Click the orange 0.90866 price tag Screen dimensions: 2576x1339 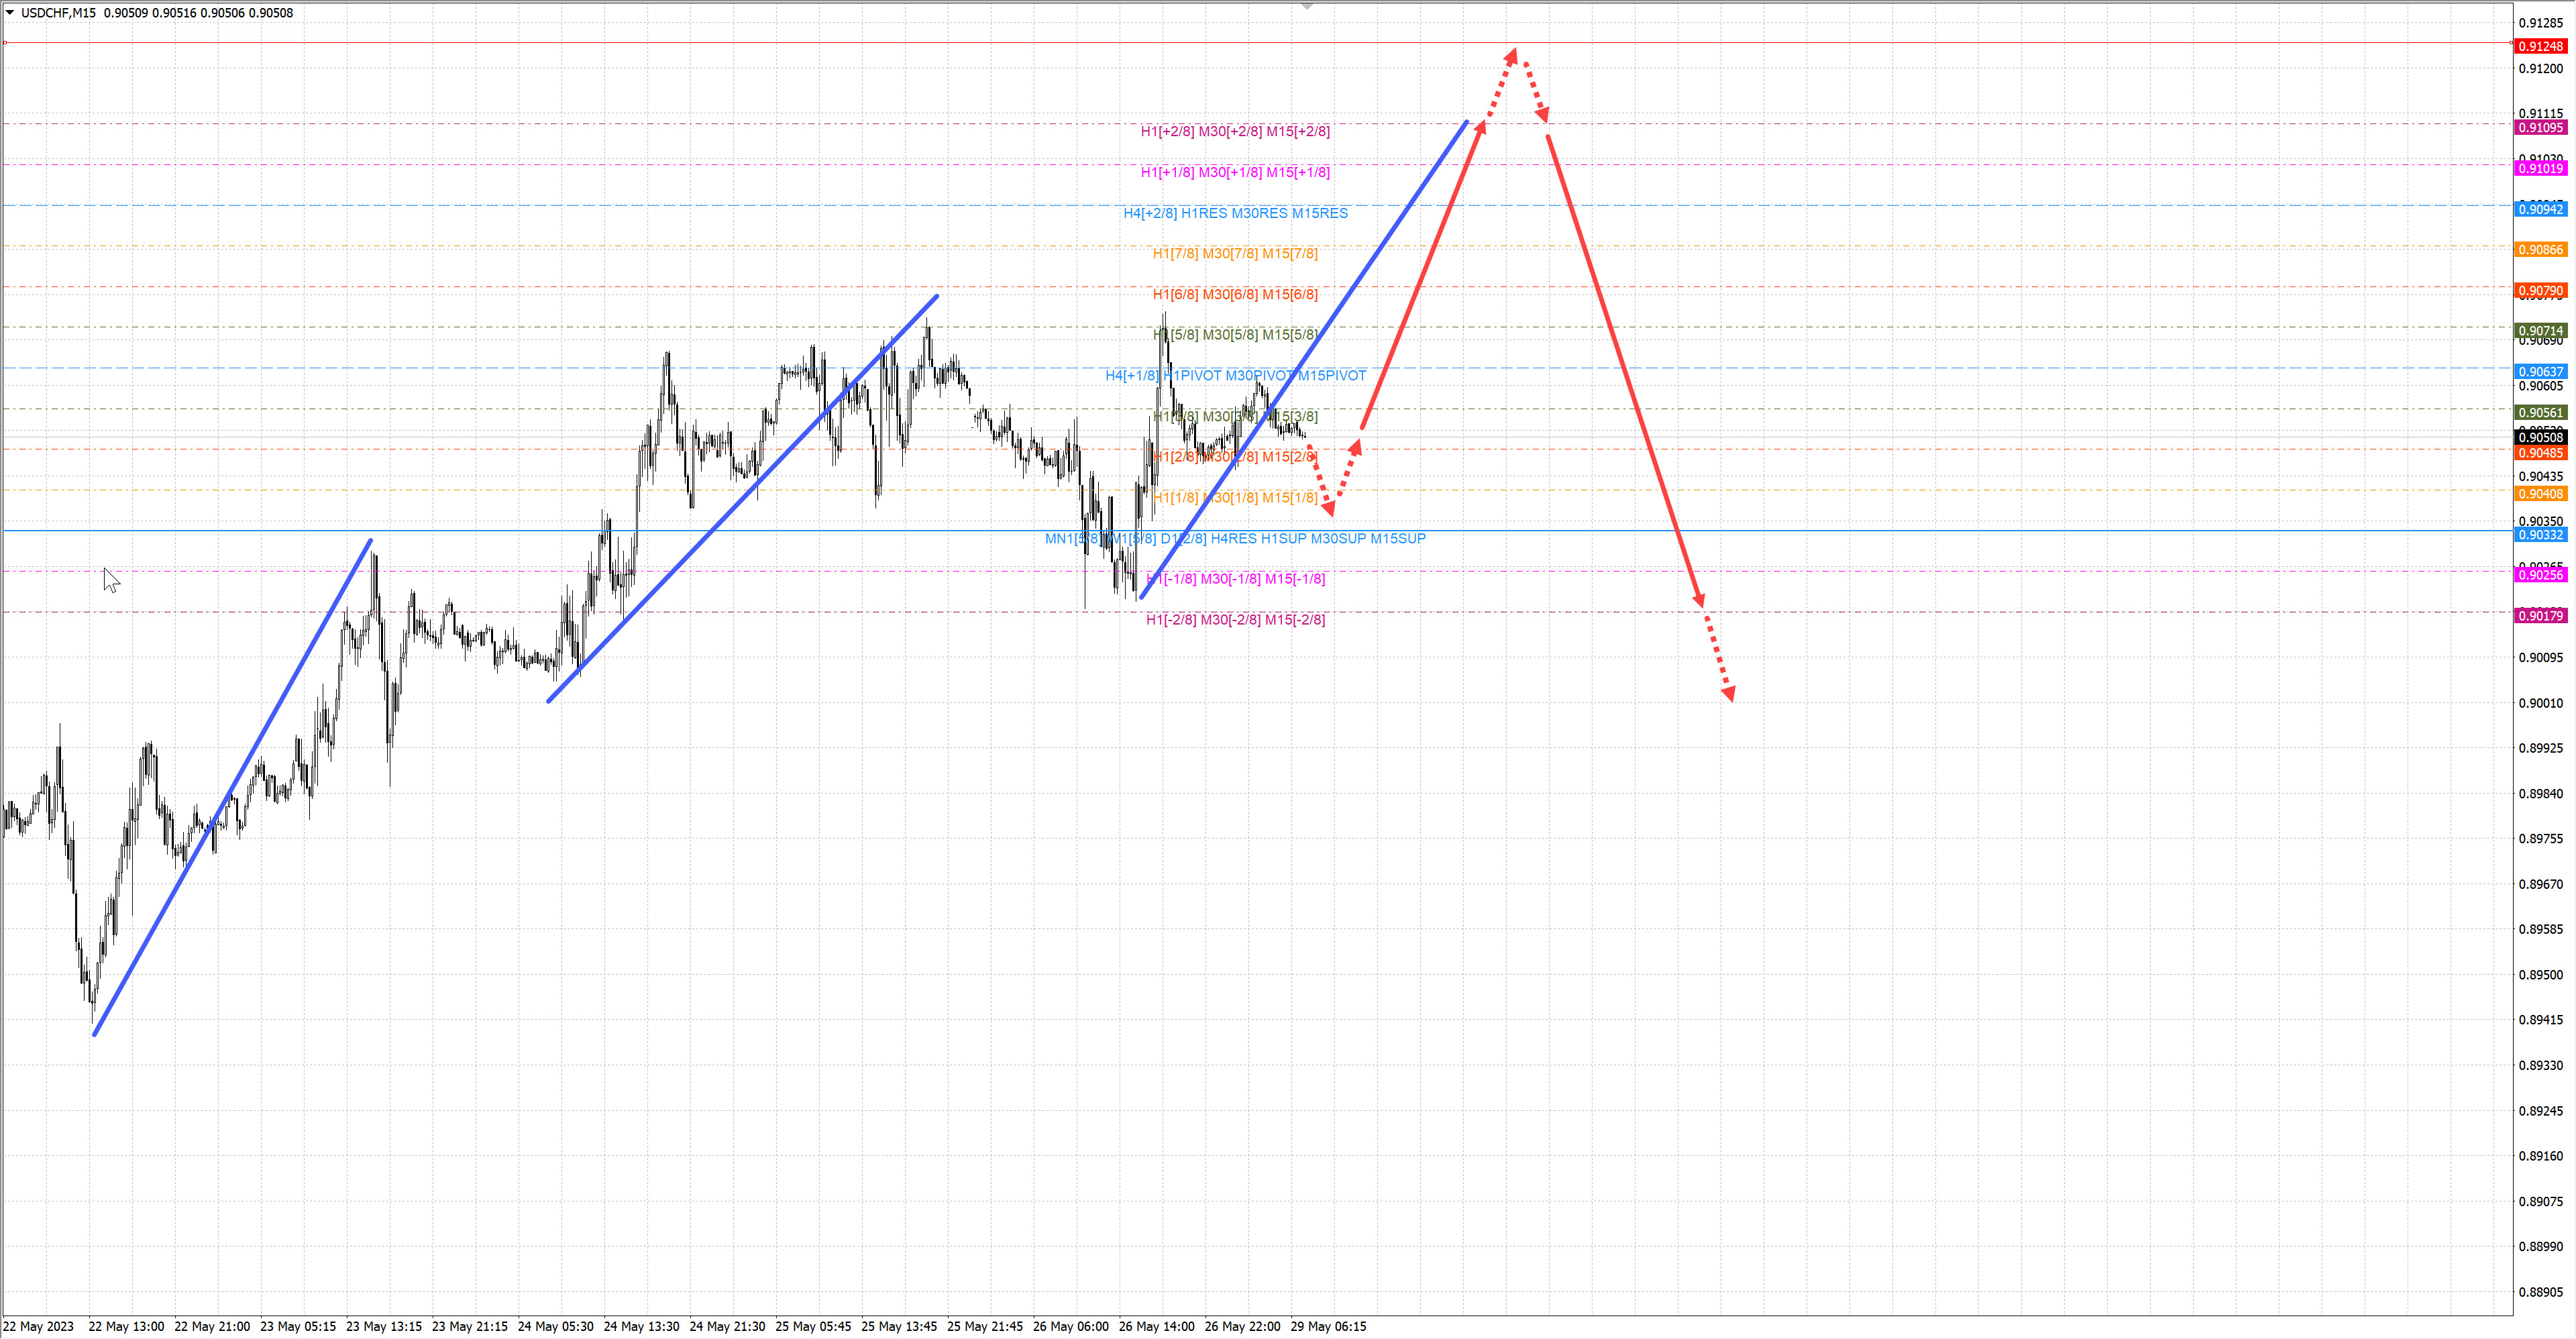(x=2540, y=250)
